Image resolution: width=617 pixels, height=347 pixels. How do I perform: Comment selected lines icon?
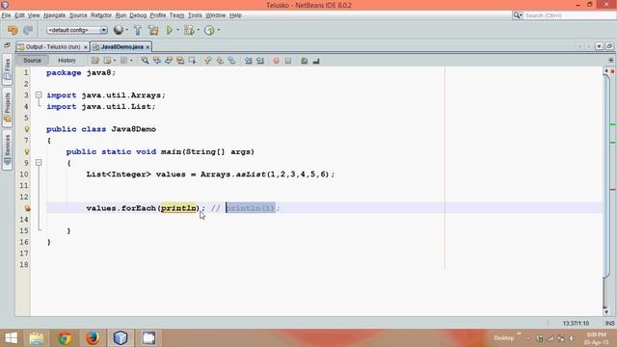305,61
